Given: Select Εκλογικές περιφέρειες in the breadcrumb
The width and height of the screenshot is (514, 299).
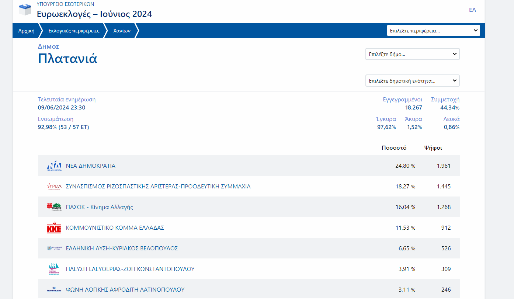Looking at the screenshot, I should (x=74, y=31).
